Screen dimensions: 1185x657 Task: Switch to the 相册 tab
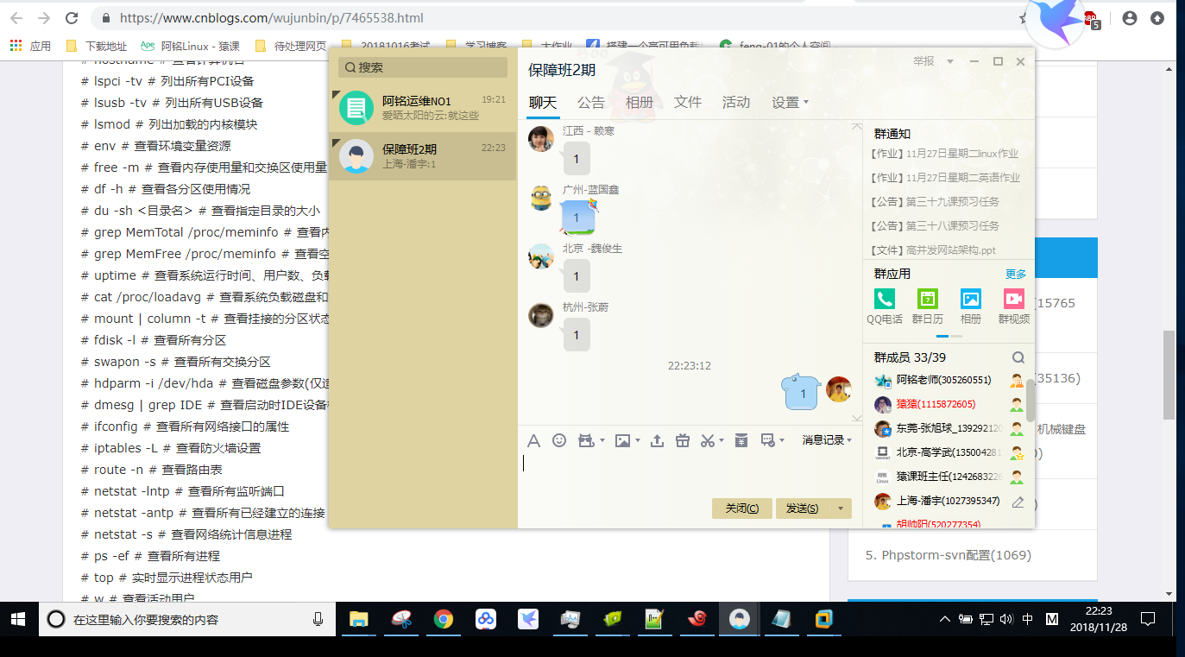pyautogui.click(x=640, y=102)
